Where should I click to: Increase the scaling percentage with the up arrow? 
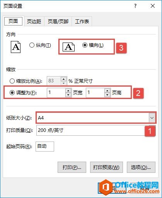63,79
